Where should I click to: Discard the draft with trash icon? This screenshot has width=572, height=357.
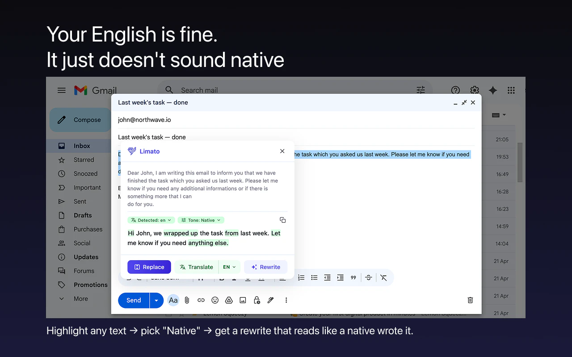[470, 300]
